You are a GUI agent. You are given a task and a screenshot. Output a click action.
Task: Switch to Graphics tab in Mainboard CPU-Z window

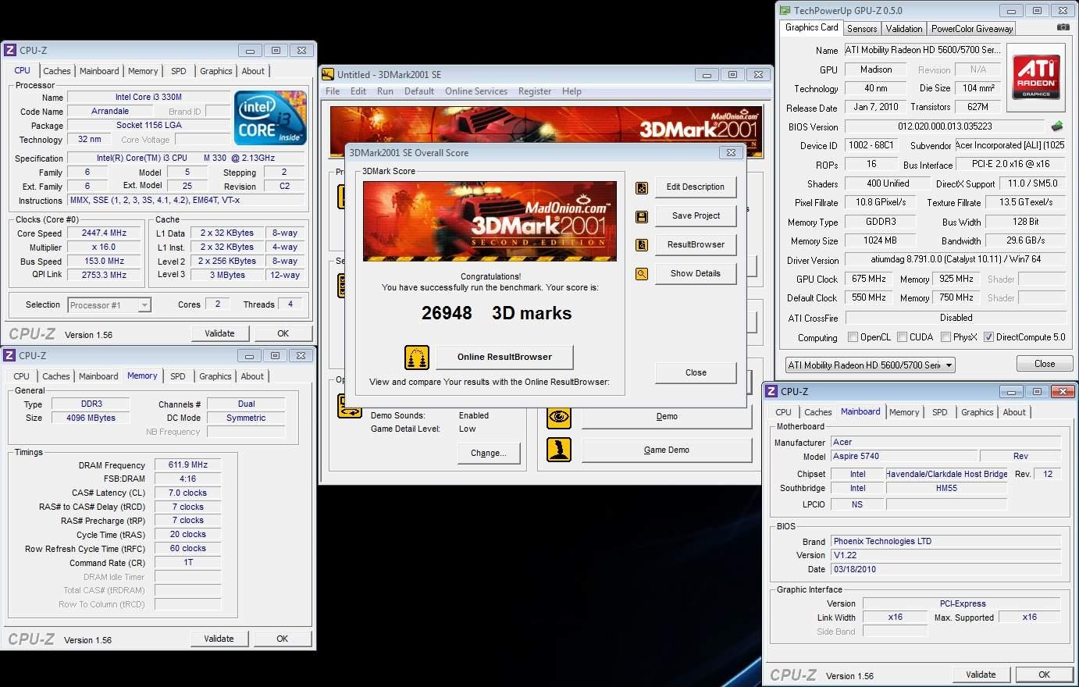(978, 412)
